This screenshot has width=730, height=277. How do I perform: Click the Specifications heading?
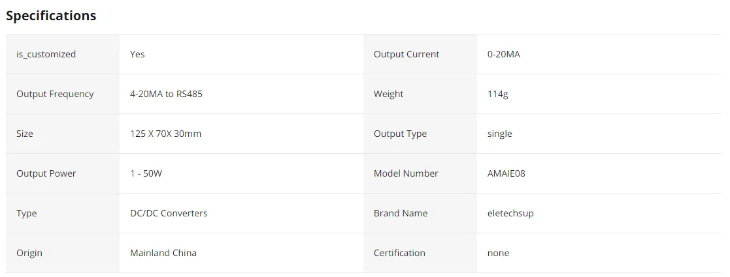click(51, 16)
